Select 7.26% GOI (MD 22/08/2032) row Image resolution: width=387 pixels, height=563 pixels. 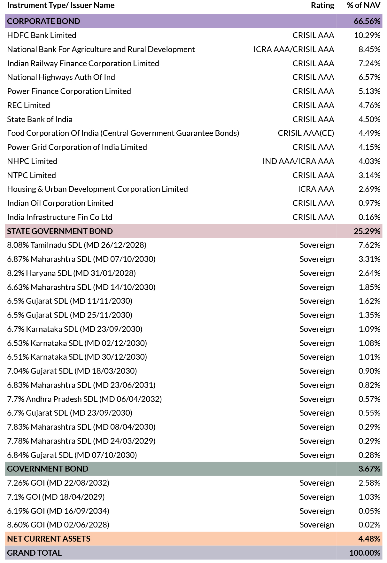pyautogui.click(x=193, y=483)
